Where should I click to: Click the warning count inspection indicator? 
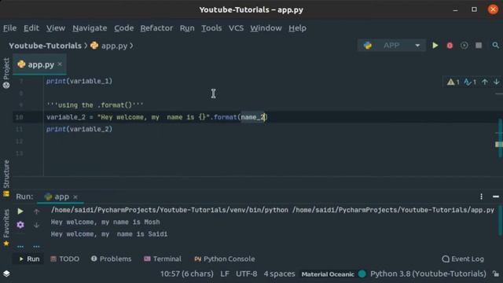(453, 83)
